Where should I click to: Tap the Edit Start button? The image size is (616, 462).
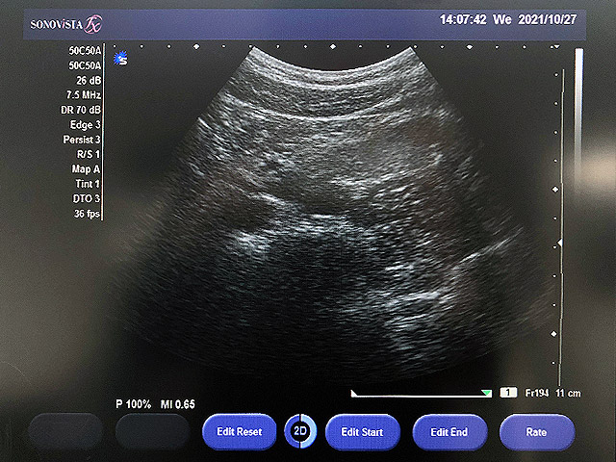click(362, 432)
